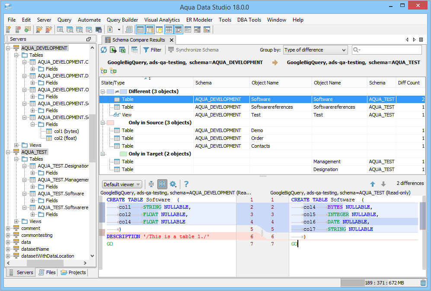Click the State/Type column header

point(146,83)
